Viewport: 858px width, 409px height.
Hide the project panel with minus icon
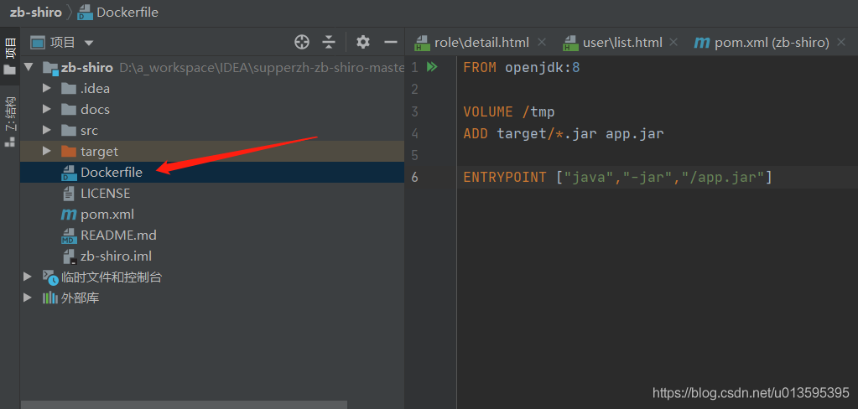[390, 42]
